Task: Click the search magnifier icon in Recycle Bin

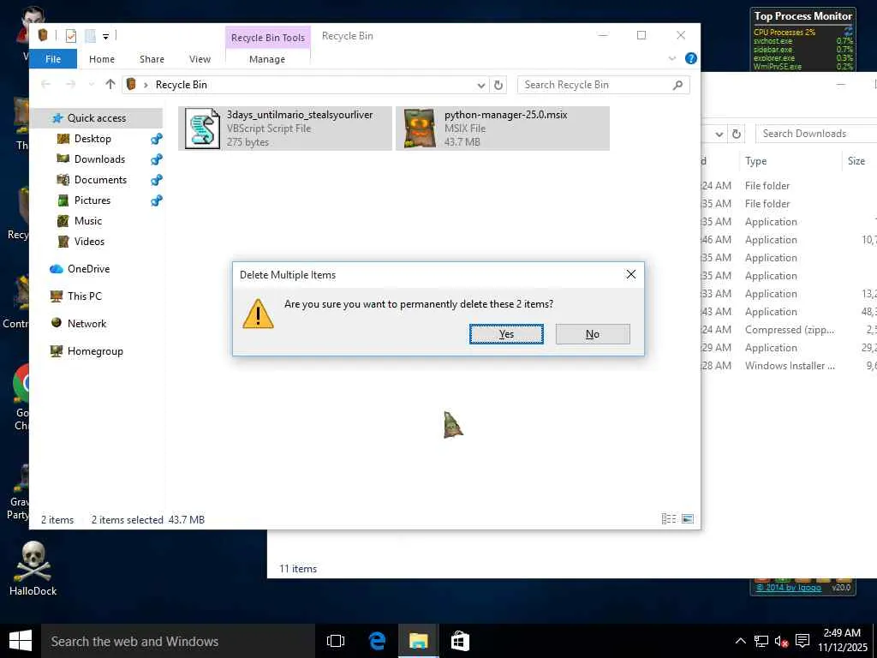Action: click(678, 85)
